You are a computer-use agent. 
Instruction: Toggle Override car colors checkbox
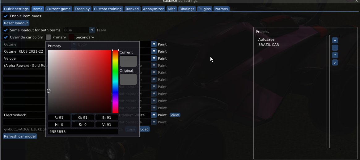pos(6,37)
